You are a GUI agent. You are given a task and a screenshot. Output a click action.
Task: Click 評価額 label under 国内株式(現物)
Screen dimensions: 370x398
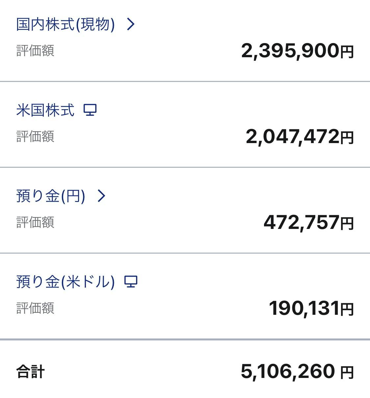pyautogui.click(x=35, y=51)
